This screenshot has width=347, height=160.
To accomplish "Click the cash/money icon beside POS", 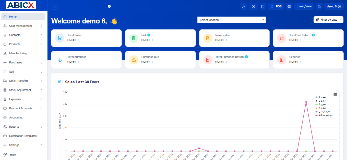I will (289, 6).
